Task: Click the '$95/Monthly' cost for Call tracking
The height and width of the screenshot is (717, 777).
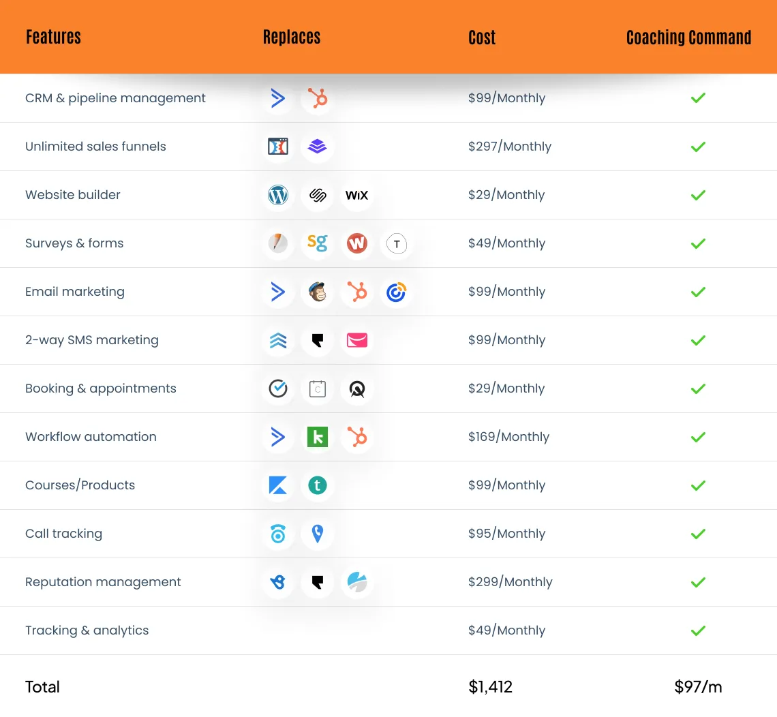Action: [x=507, y=534]
